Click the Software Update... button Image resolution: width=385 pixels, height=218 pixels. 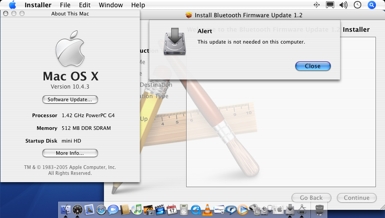[x=70, y=99]
